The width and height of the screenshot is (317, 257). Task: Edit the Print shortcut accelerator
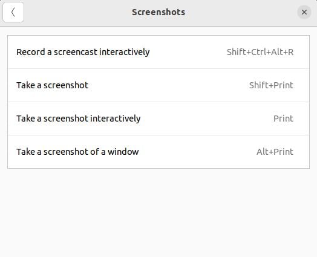283,119
